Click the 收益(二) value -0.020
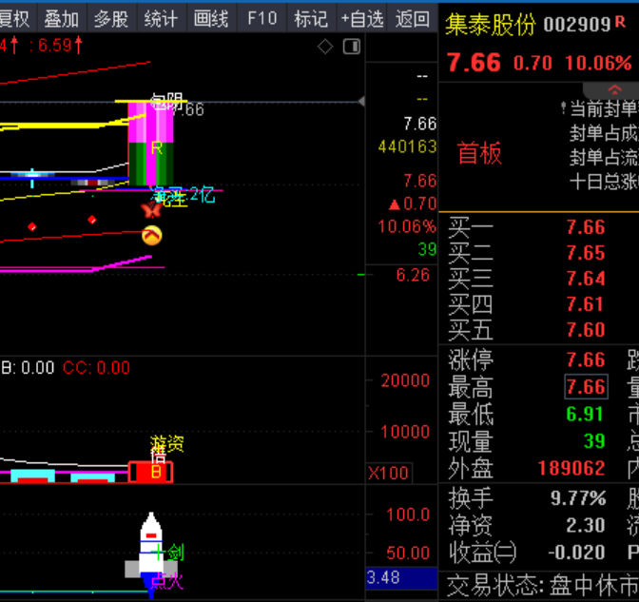Viewport: 639px width, 602px height. (576, 553)
